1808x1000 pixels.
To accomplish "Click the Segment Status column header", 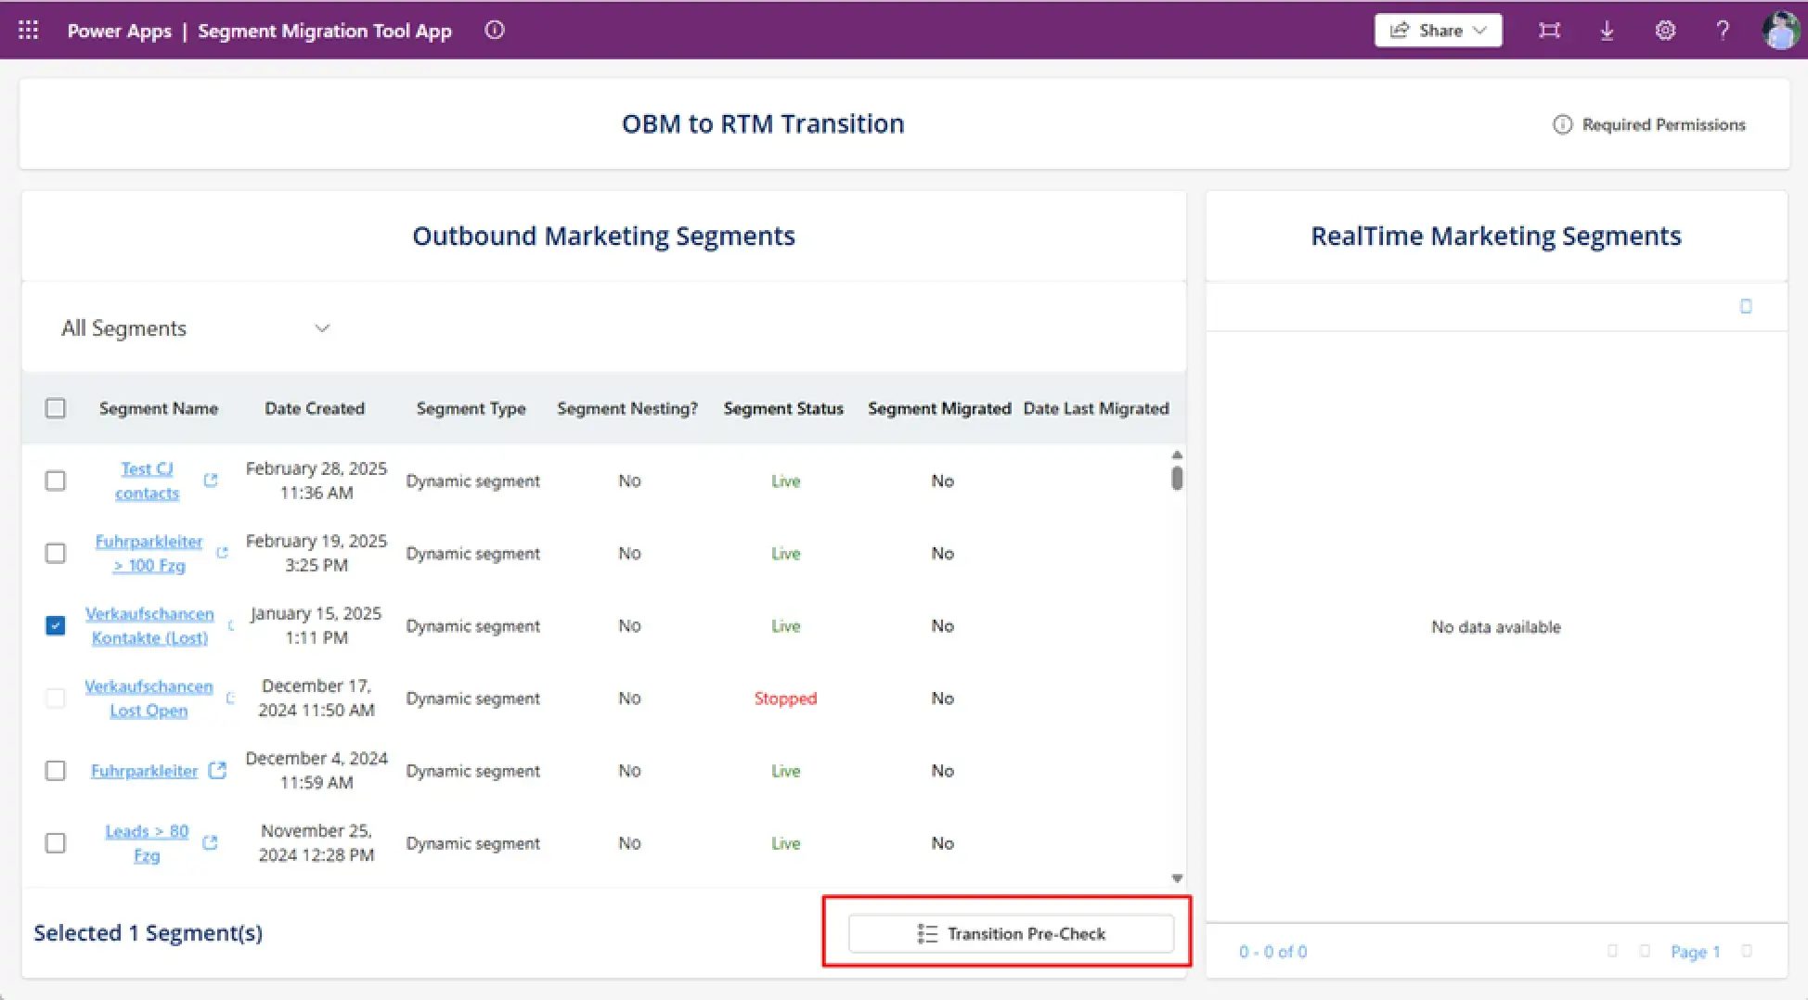I will 783,408.
